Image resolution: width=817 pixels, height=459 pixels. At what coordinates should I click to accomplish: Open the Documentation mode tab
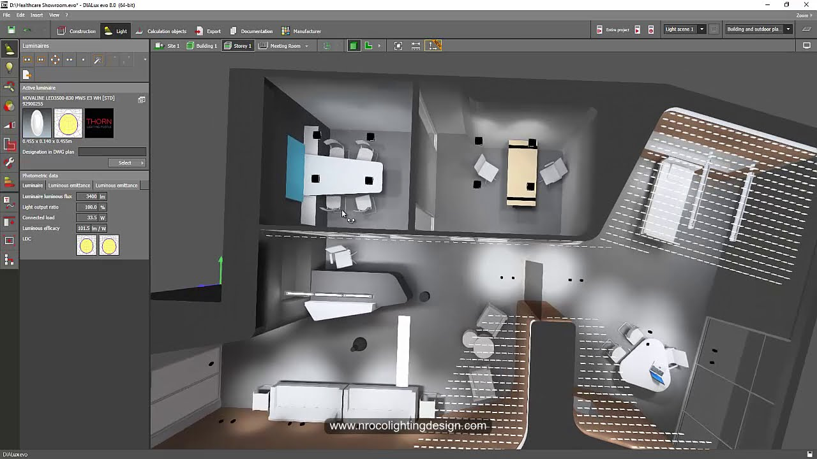tap(251, 31)
